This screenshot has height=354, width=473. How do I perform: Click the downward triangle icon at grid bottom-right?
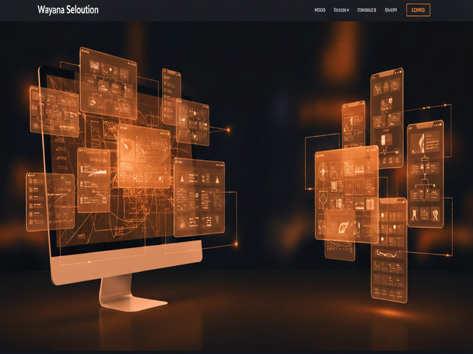point(216,219)
